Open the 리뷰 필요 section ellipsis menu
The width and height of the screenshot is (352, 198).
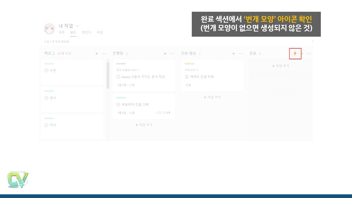click(241, 54)
